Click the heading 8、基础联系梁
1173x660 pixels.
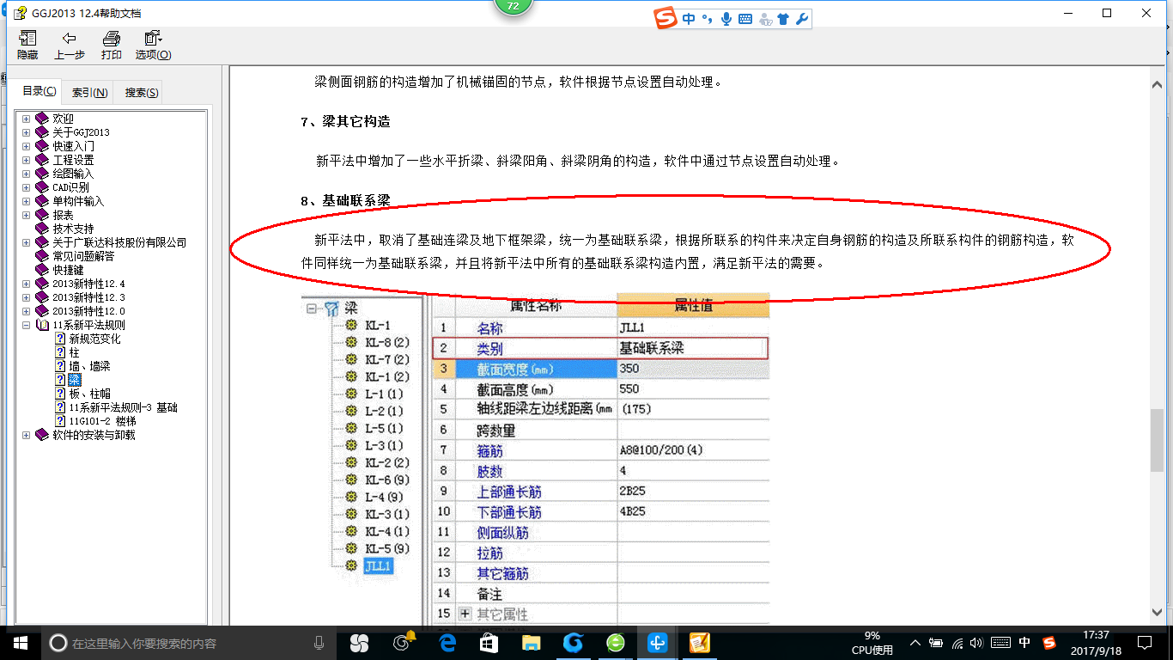(x=345, y=200)
